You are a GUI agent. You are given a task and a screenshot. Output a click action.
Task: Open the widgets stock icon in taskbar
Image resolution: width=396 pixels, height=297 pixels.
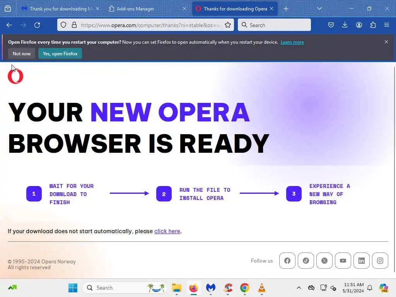(x=12, y=287)
